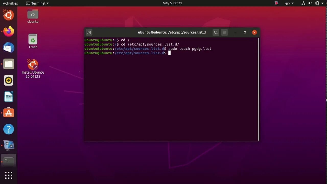The width and height of the screenshot is (327, 184).
Task: Open the ubuntu home folder on desktop
Action: point(33,16)
